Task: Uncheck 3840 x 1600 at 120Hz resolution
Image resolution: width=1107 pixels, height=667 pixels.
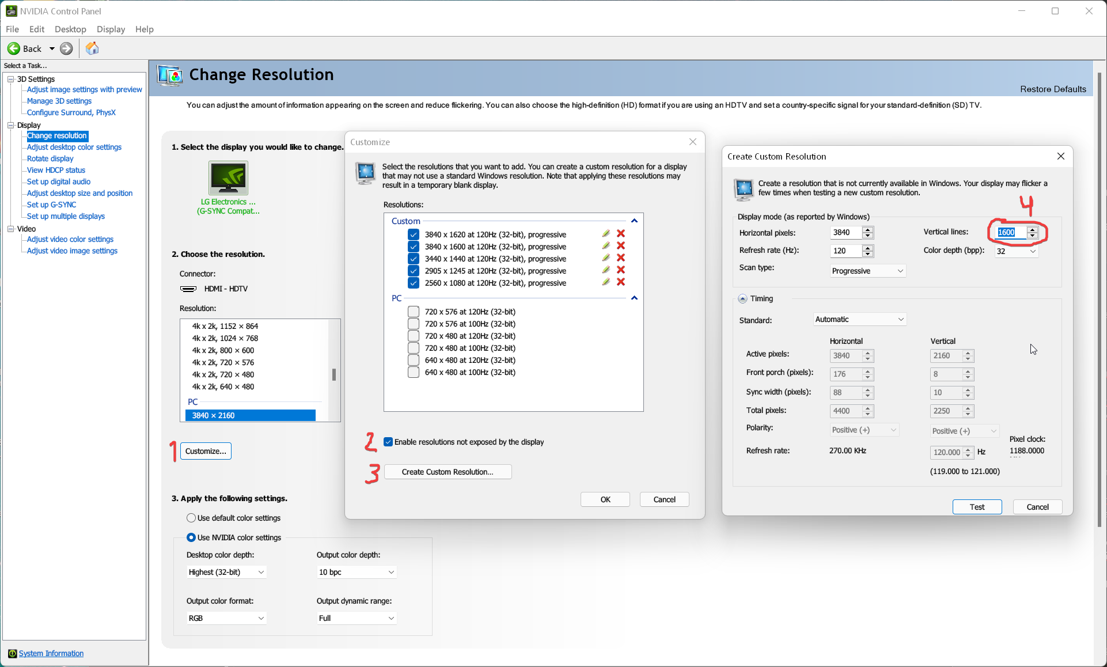Action: [414, 247]
